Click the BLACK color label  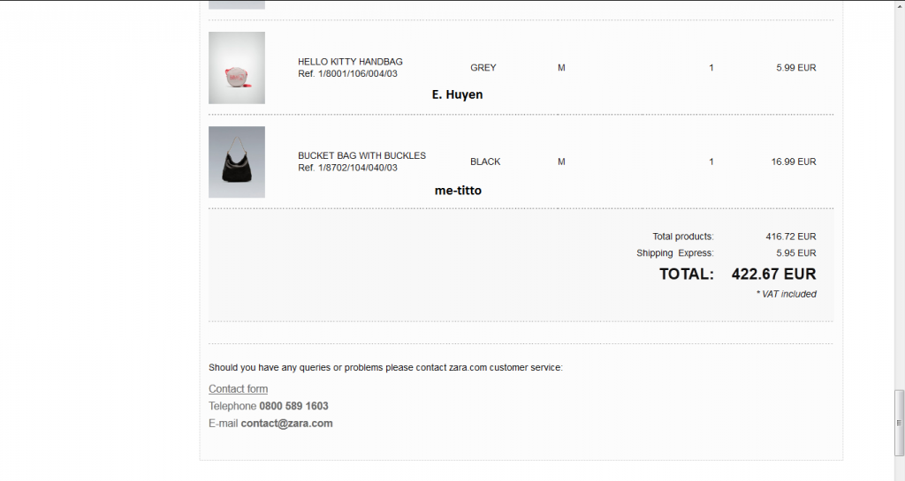pyautogui.click(x=485, y=162)
